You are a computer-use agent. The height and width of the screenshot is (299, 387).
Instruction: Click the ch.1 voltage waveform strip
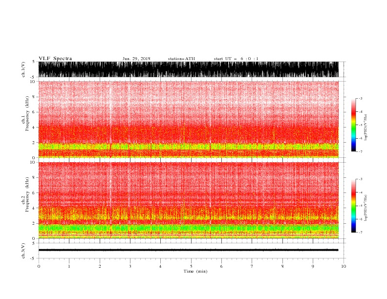click(x=189, y=69)
